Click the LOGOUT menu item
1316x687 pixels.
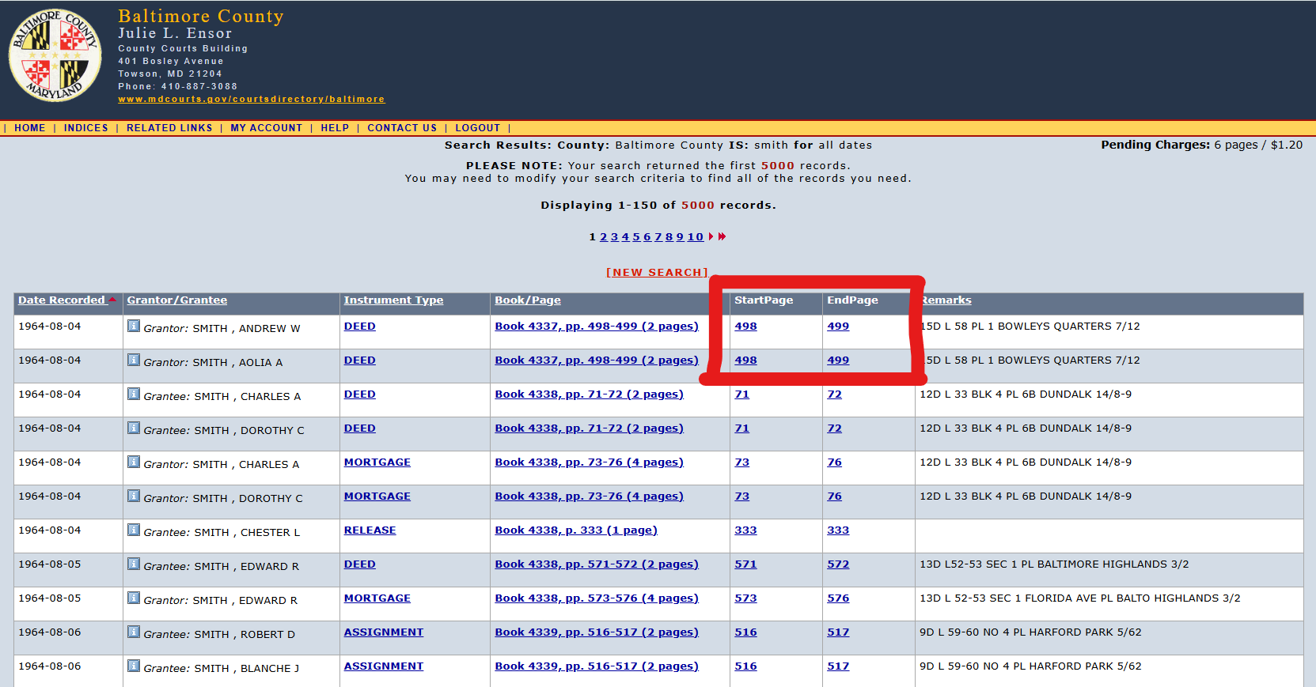[477, 128]
